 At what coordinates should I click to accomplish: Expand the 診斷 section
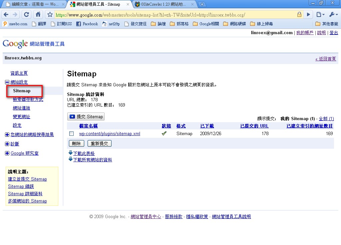coord(7,144)
